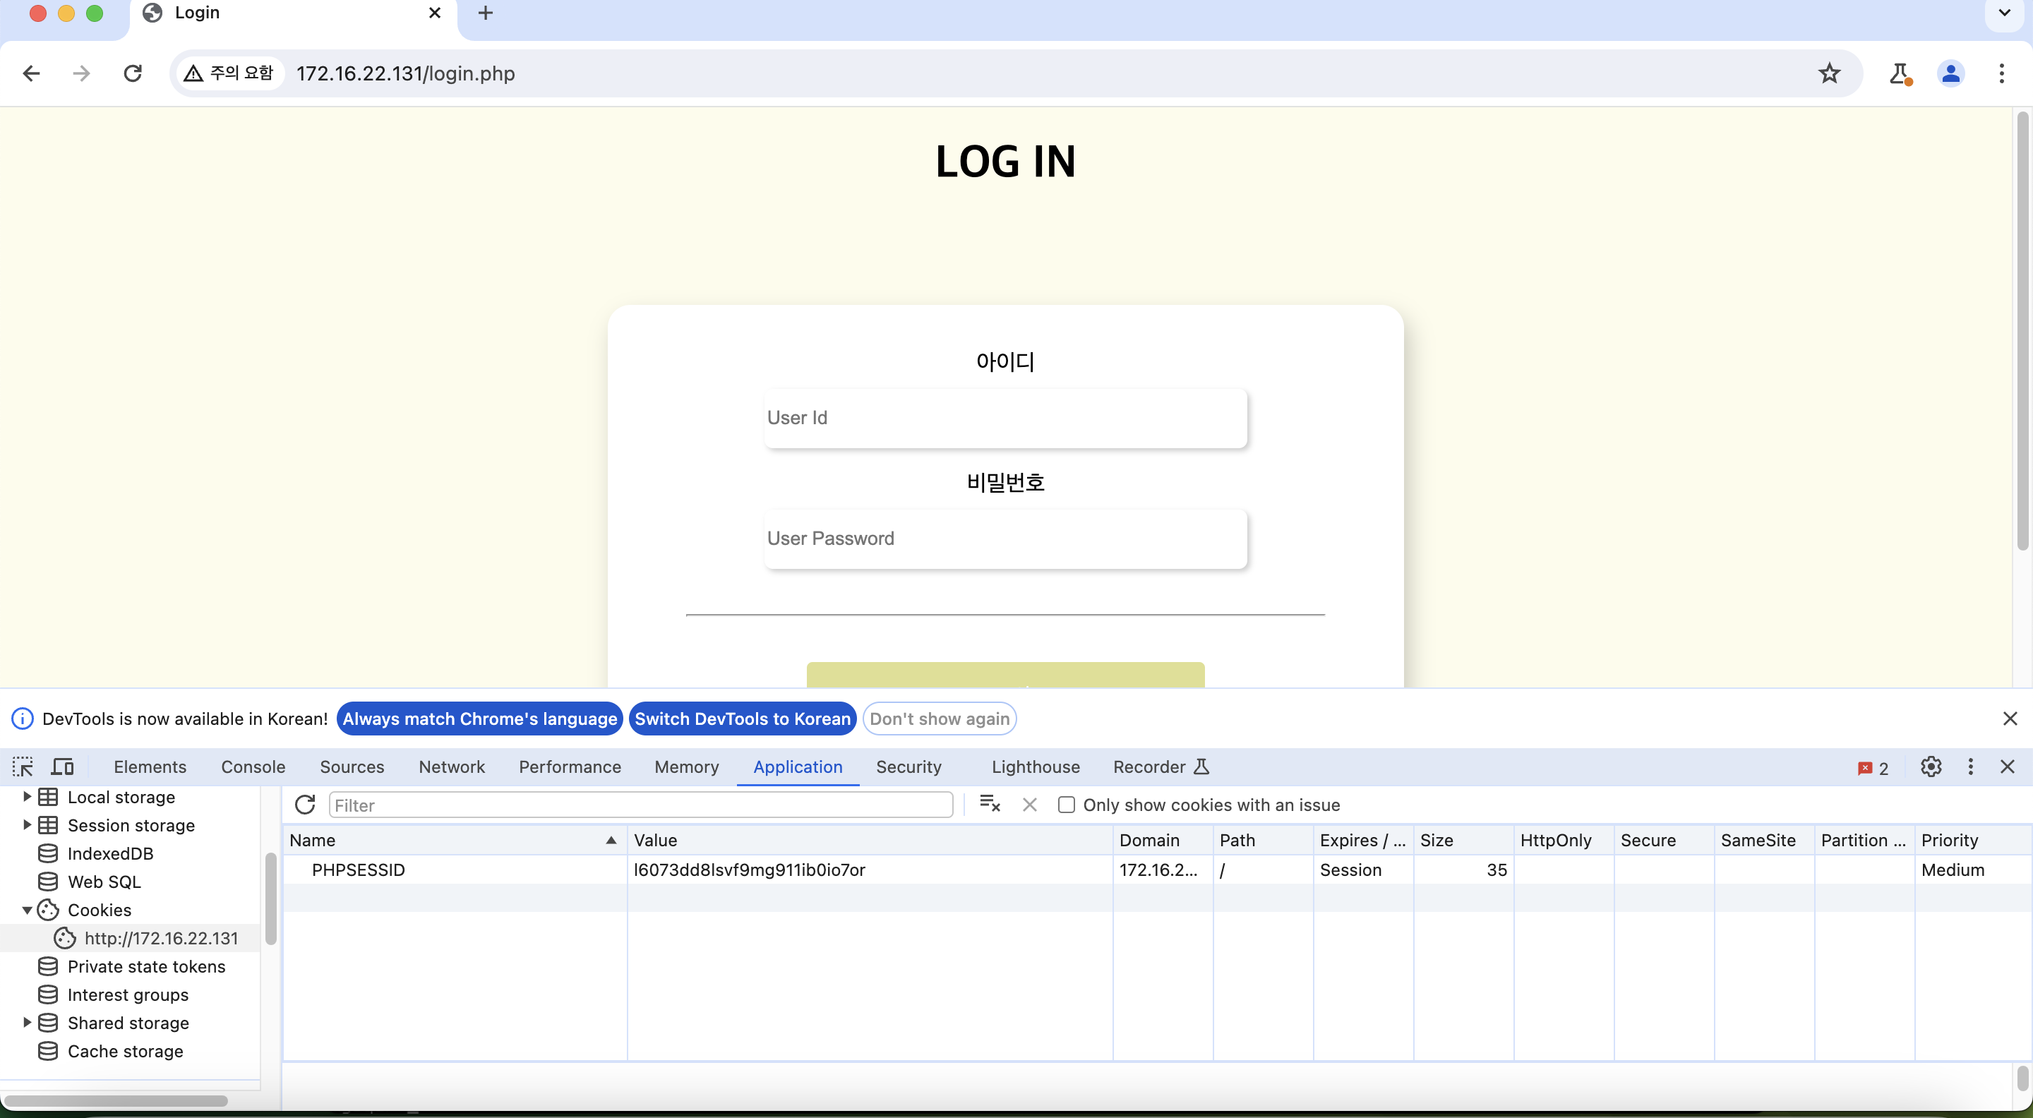Open the Network tab
This screenshot has width=2033, height=1118.
[x=452, y=767]
